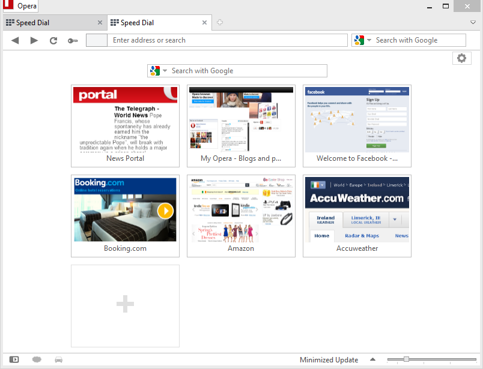Screen dimensions: 483x369
Task: Click Google icon in Speed Dial search
Action: [x=155, y=71]
